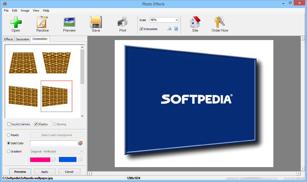Click the zoom magnifier icon beside Interpolate
This screenshot has height=182, width=307.
tap(169, 29)
